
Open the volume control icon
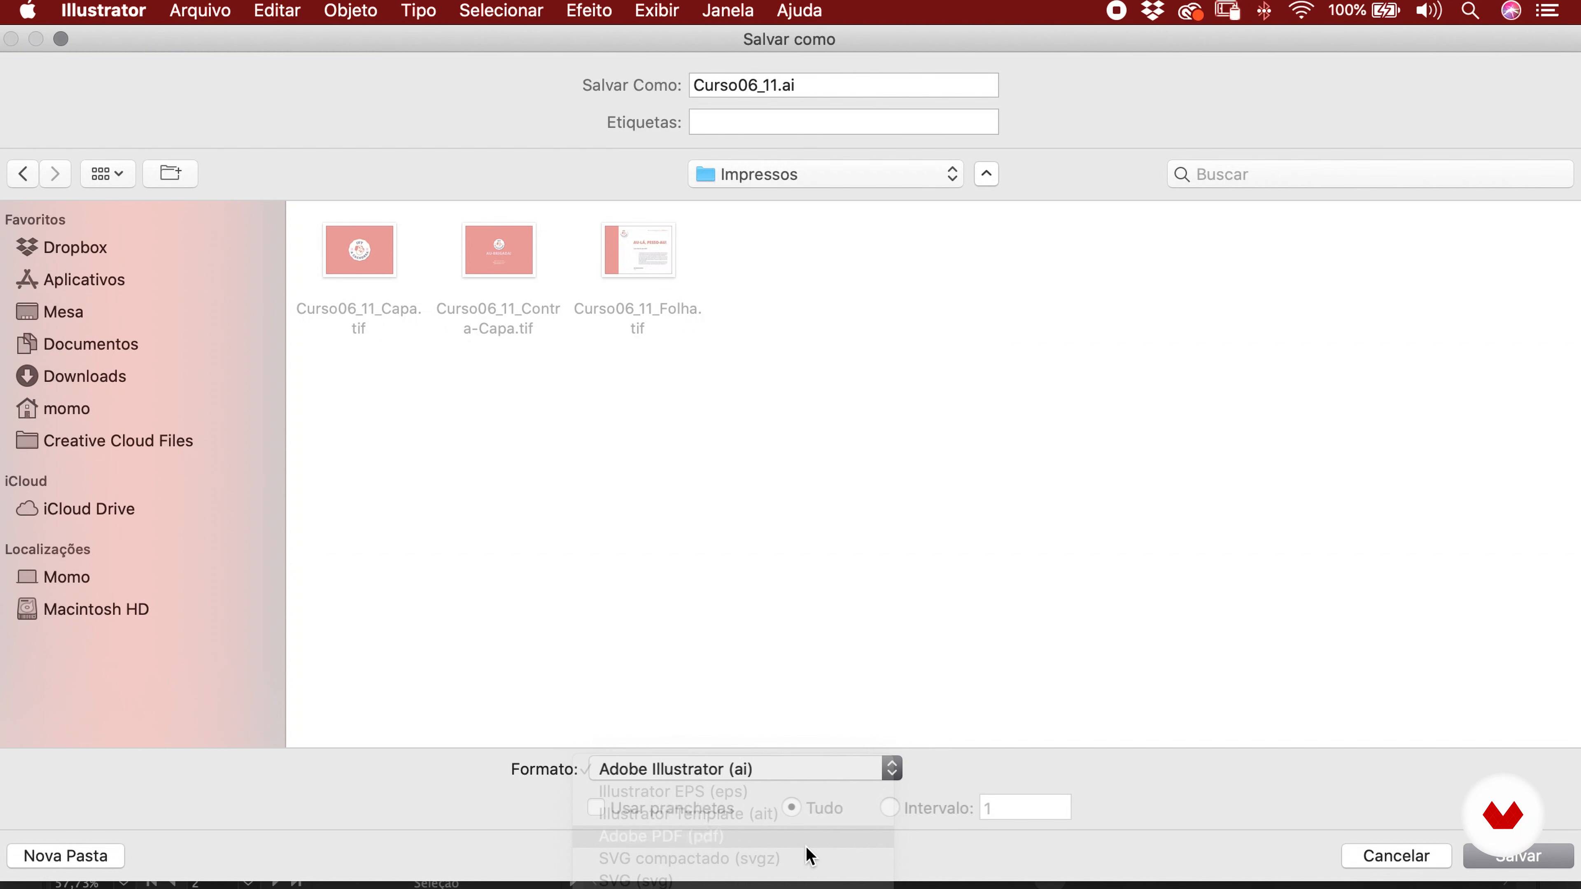point(1429,10)
